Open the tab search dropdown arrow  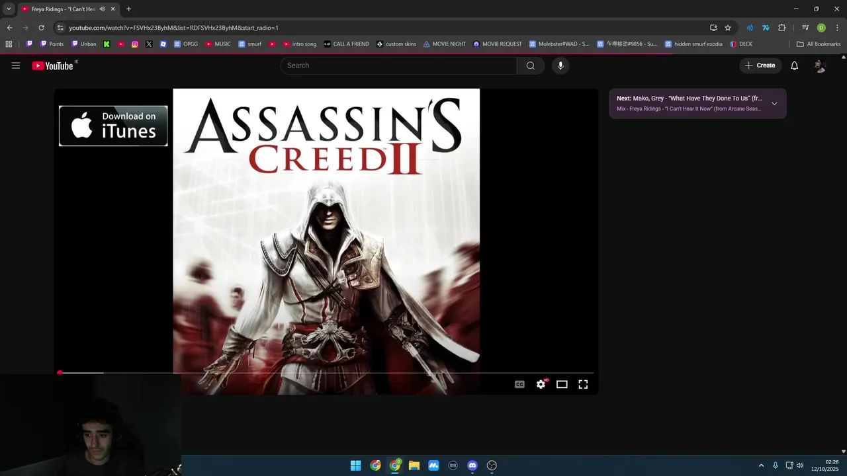click(x=9, y=9)
